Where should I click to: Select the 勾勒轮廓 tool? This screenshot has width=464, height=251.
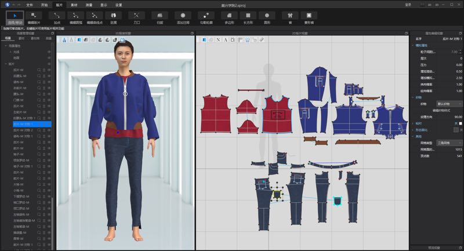[x=206, y=18]
